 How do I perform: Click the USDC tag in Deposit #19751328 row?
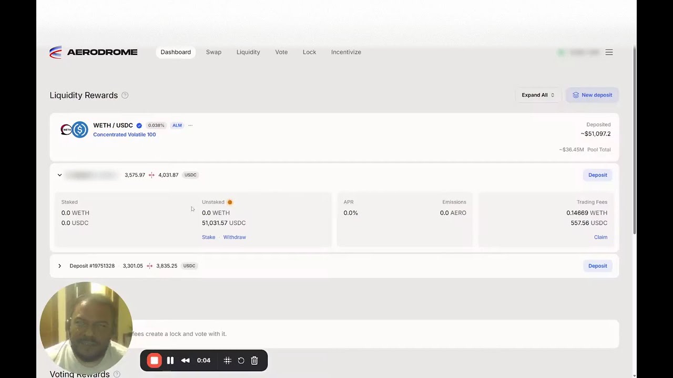tap(189, 266)
